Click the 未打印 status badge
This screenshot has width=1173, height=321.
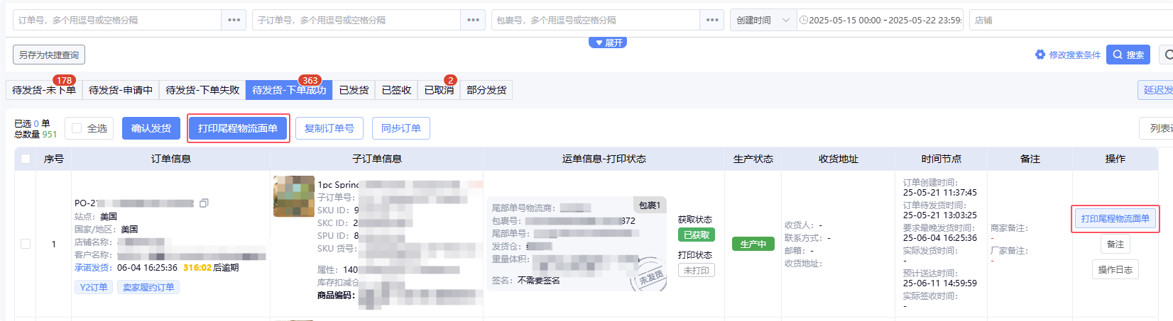point(697,270)
